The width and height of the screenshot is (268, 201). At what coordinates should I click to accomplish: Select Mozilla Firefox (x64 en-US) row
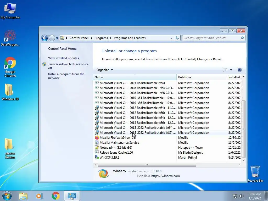167,138
